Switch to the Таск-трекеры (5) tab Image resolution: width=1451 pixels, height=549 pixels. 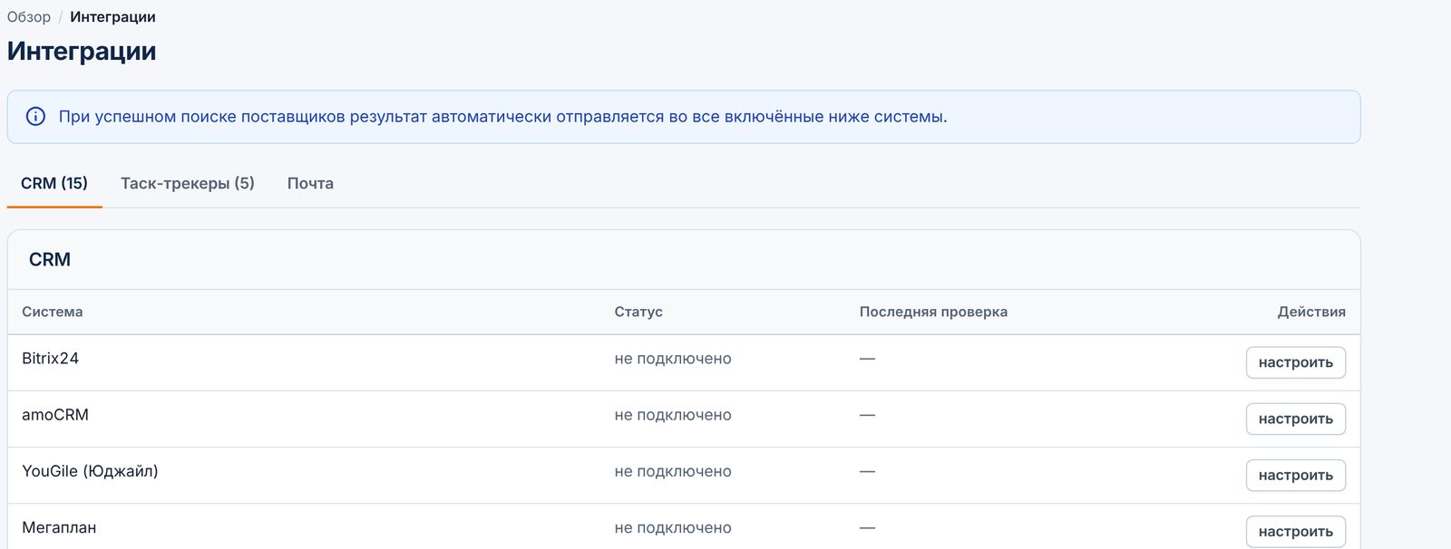point(188,183)
